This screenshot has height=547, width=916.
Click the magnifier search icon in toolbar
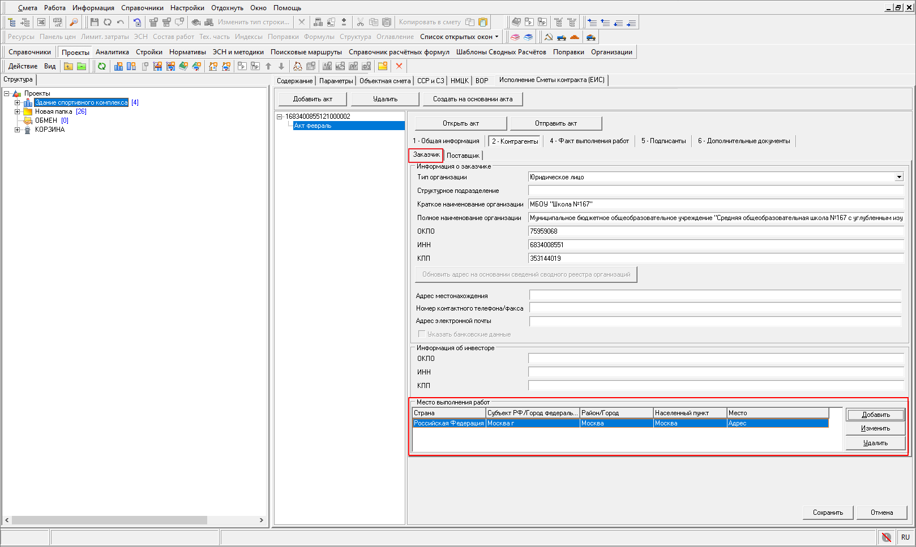tap(74, 22)
